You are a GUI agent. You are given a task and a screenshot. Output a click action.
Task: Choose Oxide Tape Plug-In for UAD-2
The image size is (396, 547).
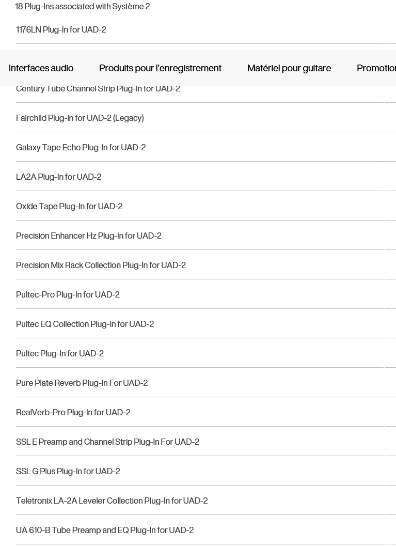coord(69,206)
